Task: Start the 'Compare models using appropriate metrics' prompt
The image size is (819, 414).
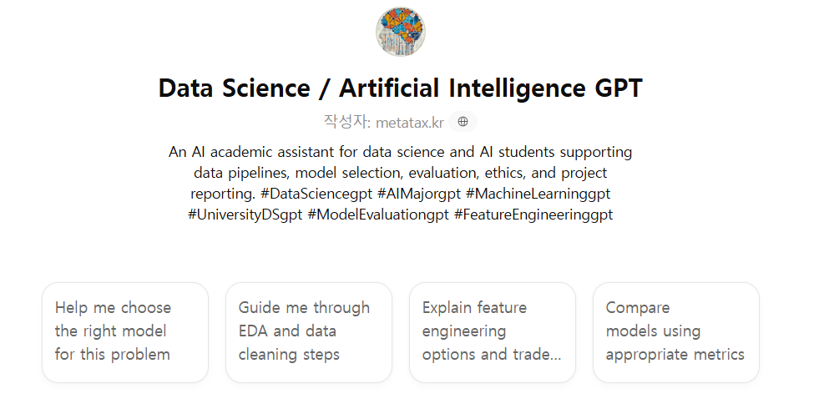Action: (x=676, y=331)
